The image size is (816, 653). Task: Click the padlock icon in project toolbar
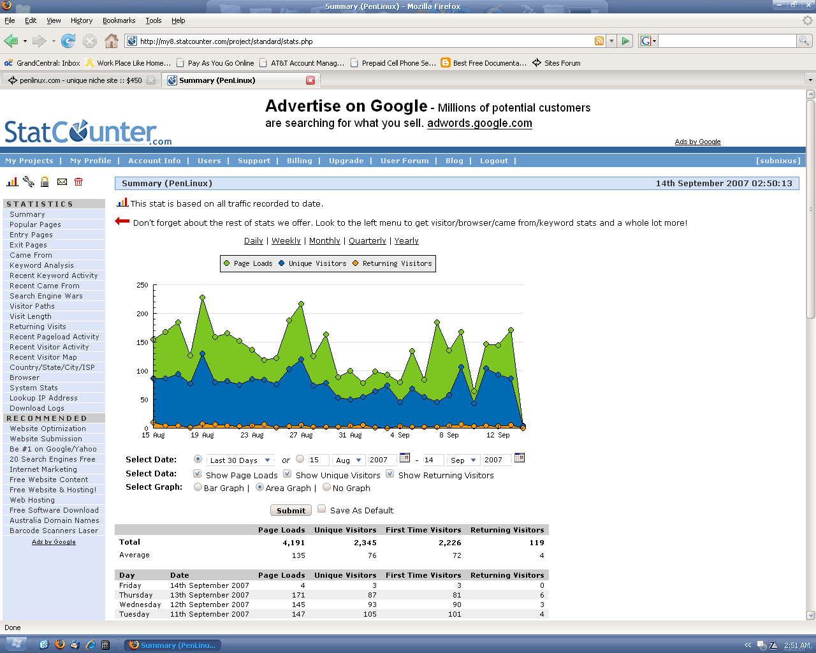45,182
